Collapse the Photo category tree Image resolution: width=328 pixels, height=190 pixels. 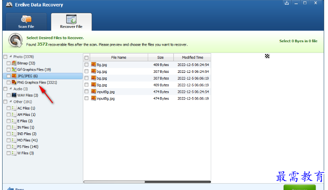(x=10, y=56)
